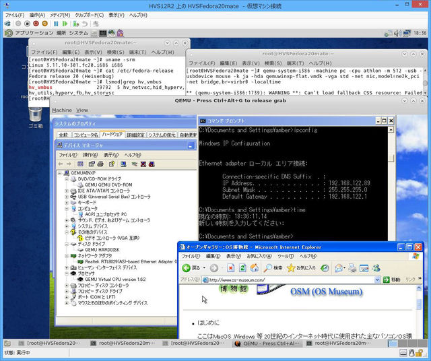431x361 pixels.
Task: Expand the System devices node
Action: (x=67, y=226)
